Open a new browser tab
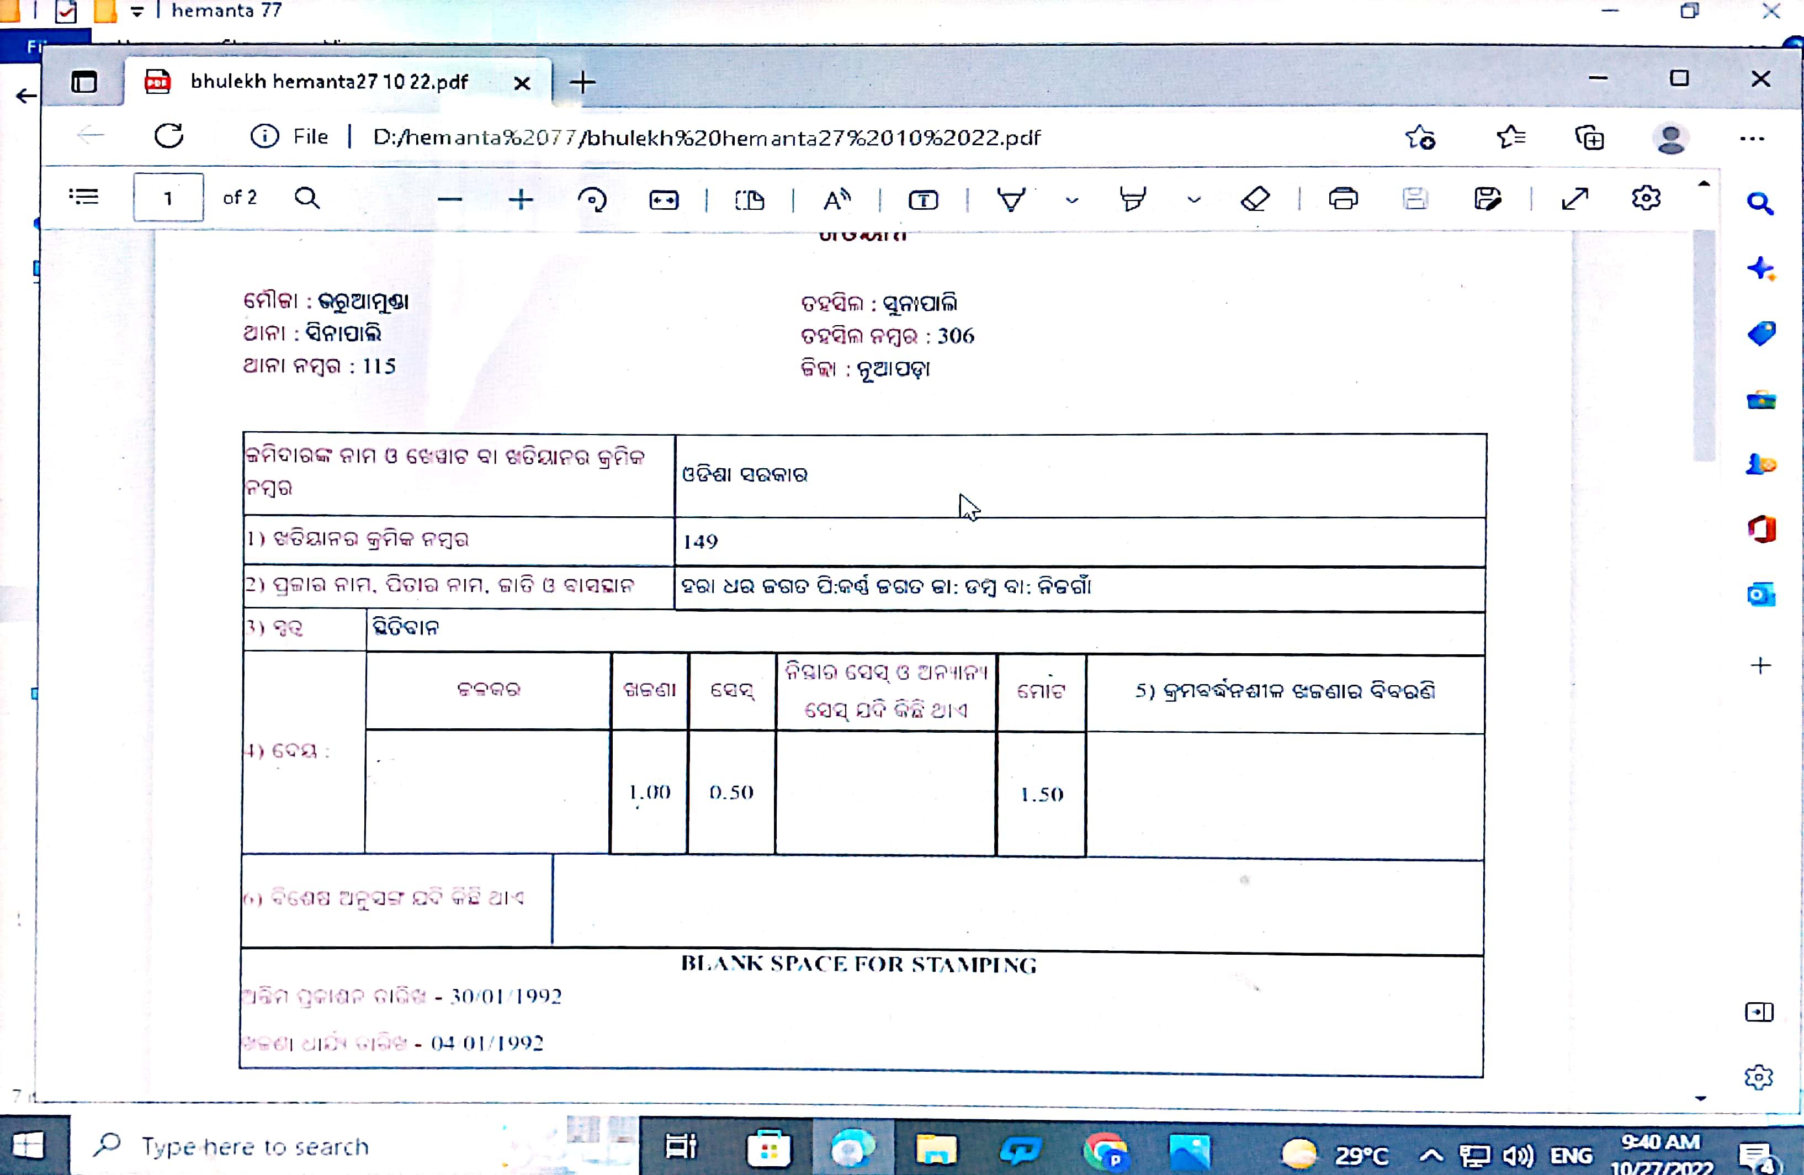Screen dimensions: 1804x1175 [x=582, y=82]
